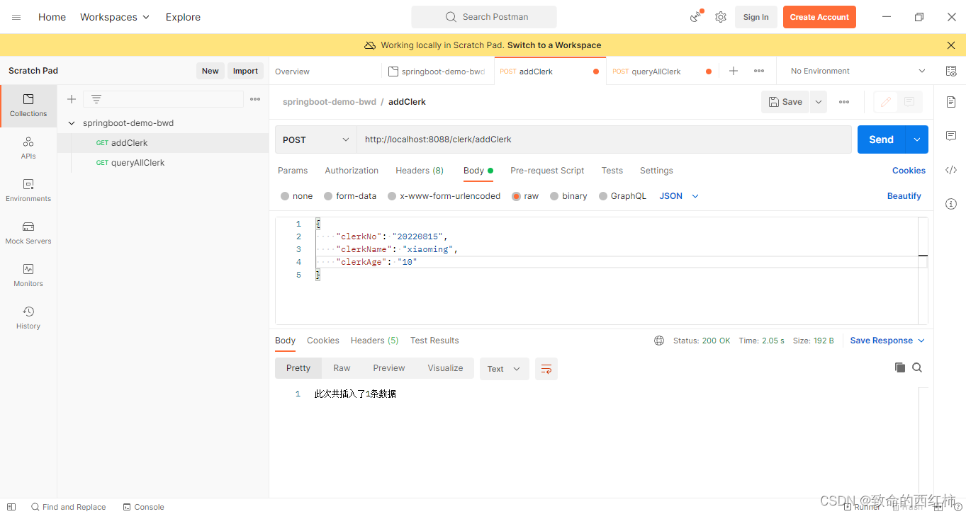Open the JSON format dropdown
Viewport: 966px width, 514px height.
click(x=679, y=196)
